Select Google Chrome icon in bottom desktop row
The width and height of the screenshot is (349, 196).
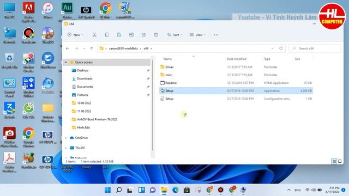pos(28,137)
